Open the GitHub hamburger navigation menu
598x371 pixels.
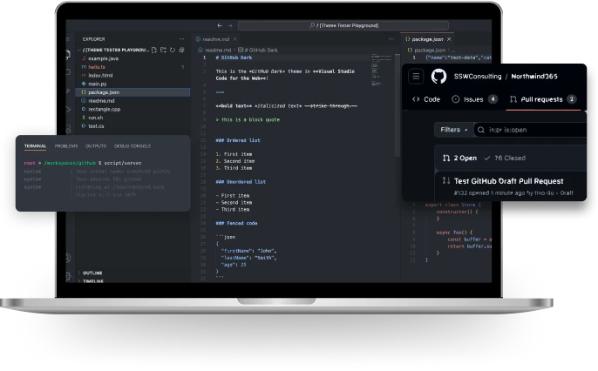coord(416,77)
